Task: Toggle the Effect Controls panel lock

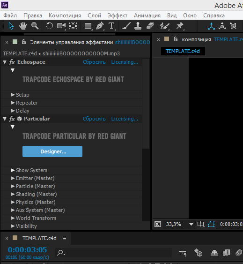Action: click(24, 42)
